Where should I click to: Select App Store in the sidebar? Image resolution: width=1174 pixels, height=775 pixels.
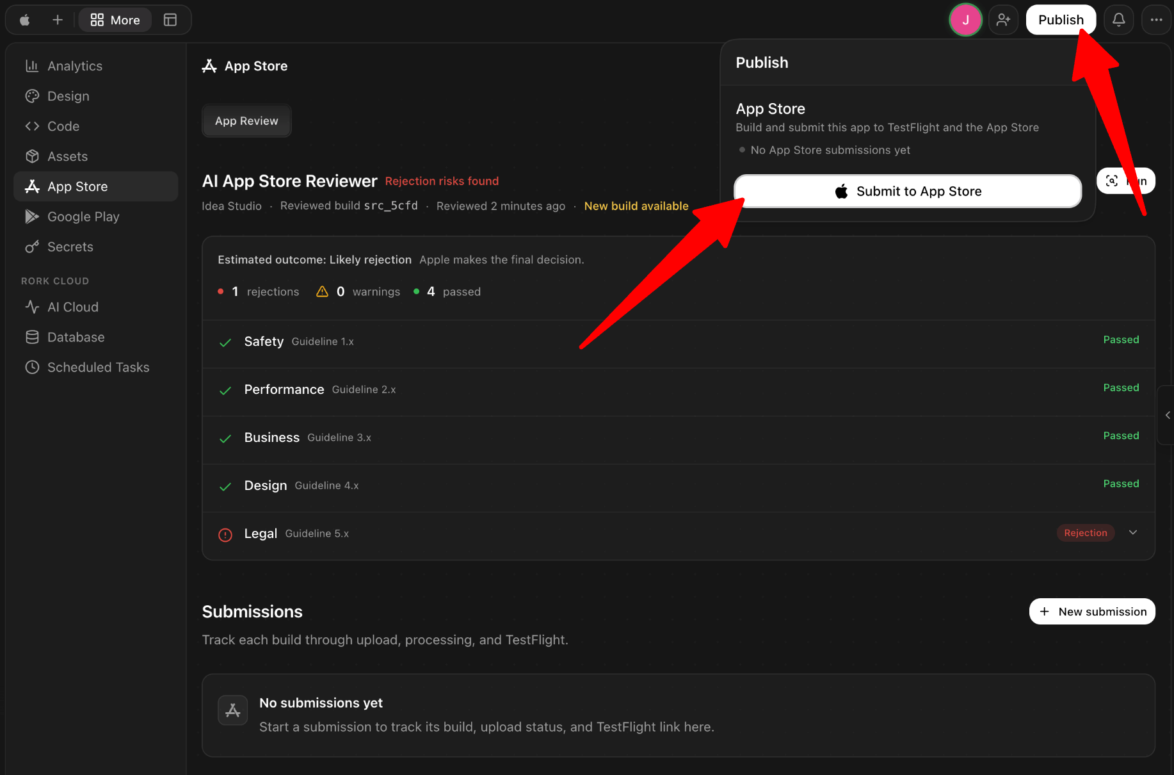click(95, 186)
